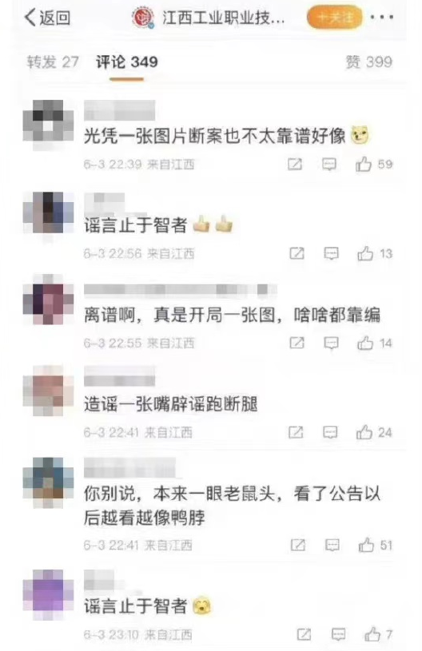
Task: Like the 鸭脖 comment with 51 likes
Action: pos(366,545)
